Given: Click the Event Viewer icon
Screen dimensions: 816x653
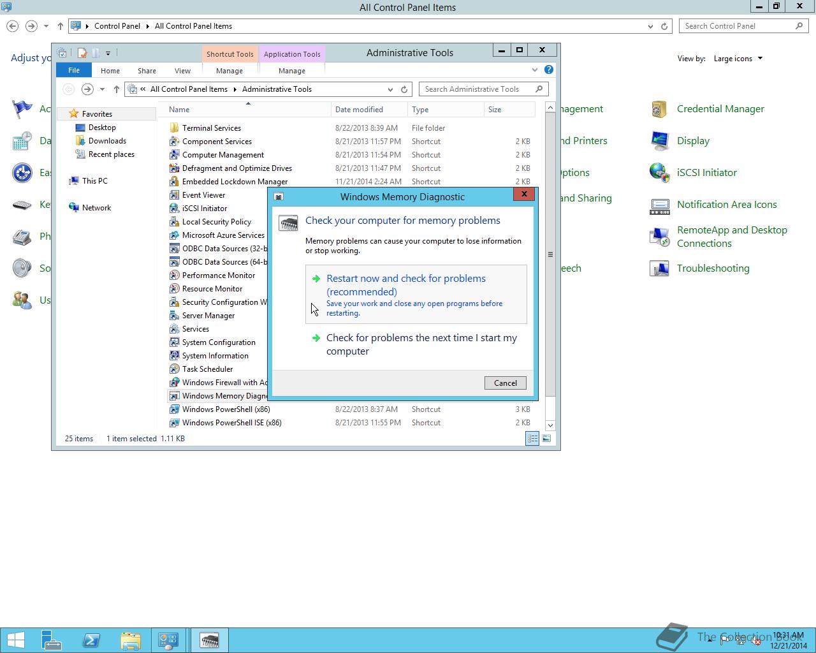Looking at the screenshot, I should pos(174,195).
